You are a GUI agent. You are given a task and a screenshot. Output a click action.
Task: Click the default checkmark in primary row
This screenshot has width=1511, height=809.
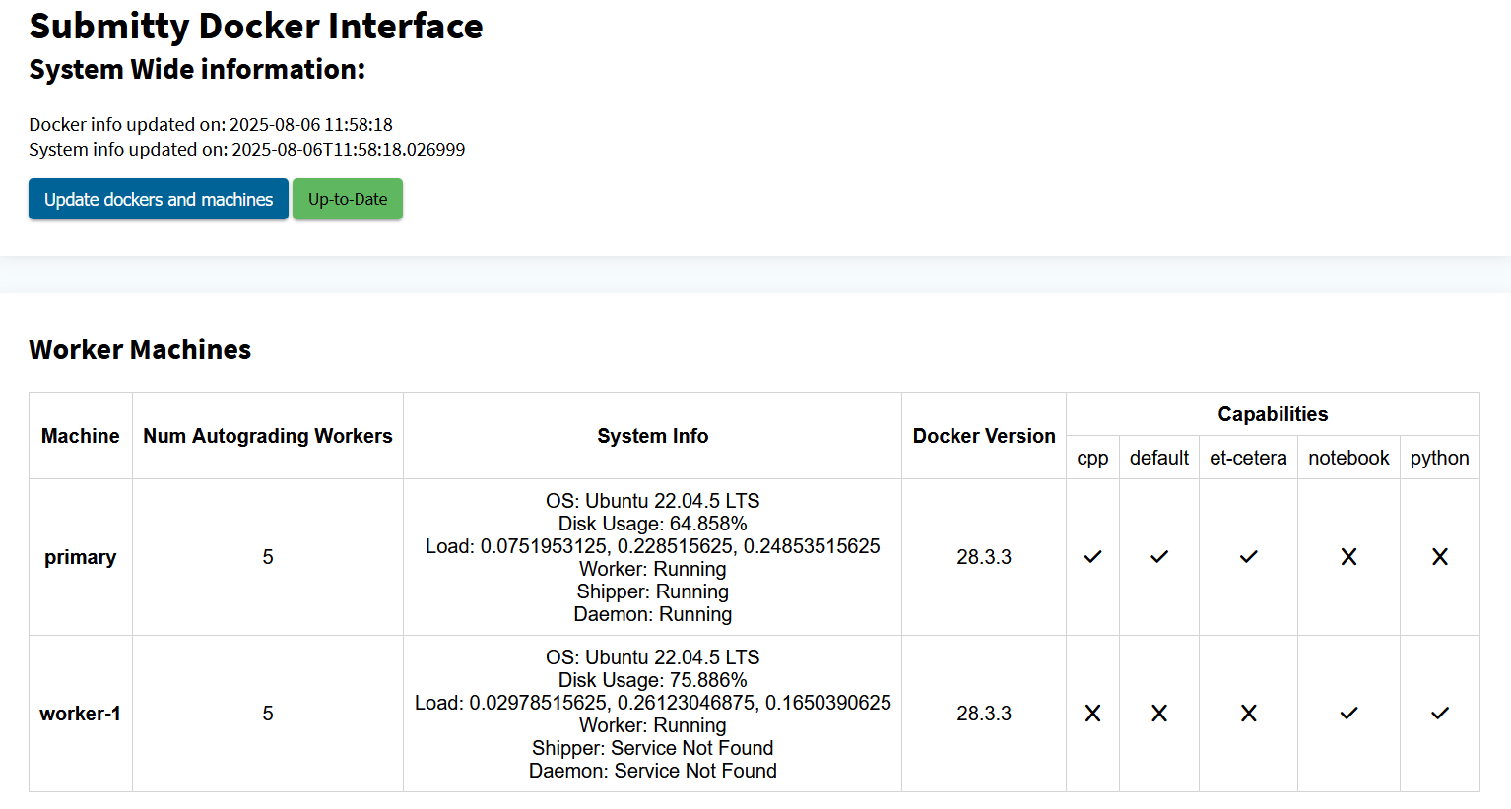(x=1159, y=557)
